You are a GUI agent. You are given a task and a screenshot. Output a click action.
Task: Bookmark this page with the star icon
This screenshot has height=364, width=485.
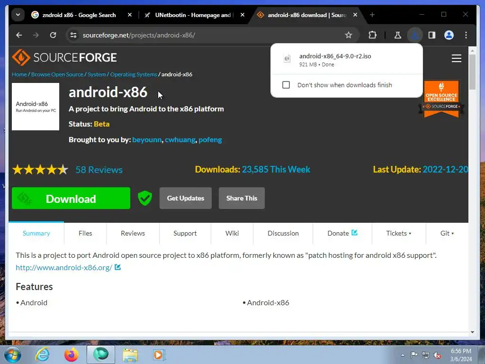coord(349,35)
